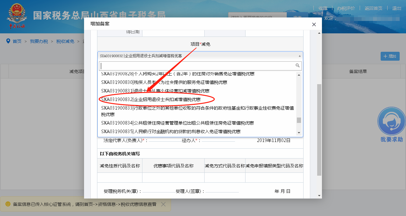This screenshot has height=216, width=406.
Task: Click the 备案结果 column header
Action: pos(358,71)
